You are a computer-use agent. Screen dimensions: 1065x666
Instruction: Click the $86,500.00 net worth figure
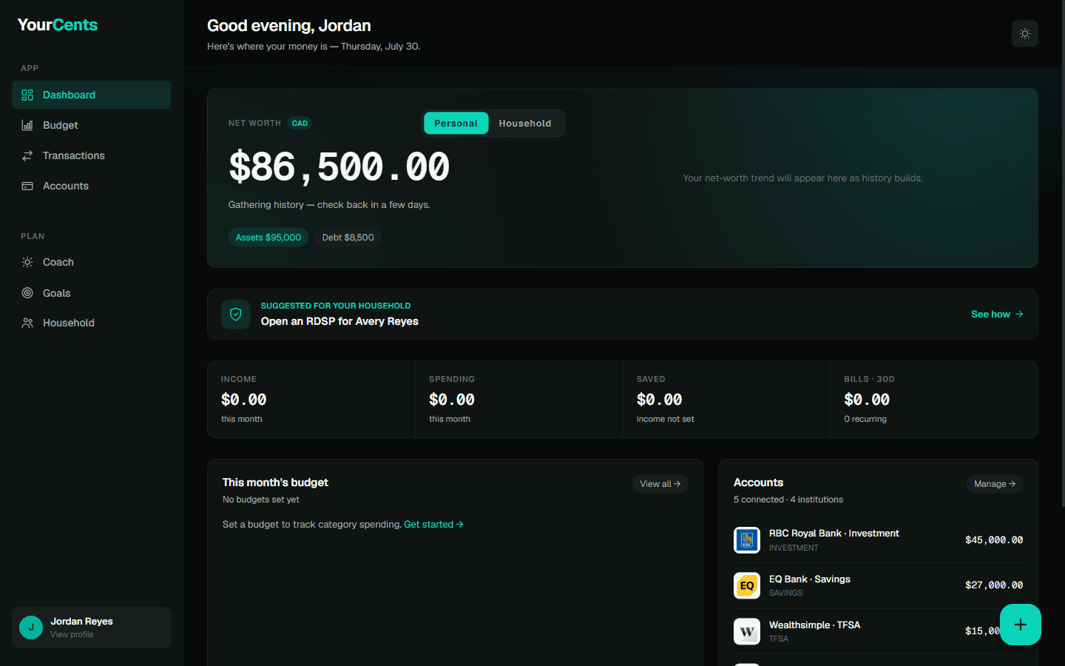point(339,166)
